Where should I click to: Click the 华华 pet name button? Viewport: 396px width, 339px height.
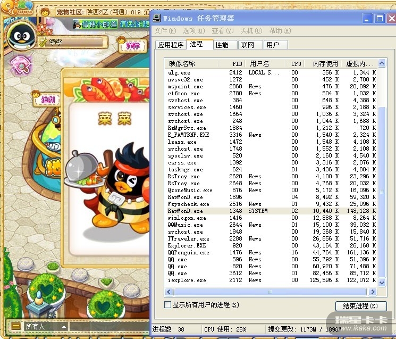[73, 42]
